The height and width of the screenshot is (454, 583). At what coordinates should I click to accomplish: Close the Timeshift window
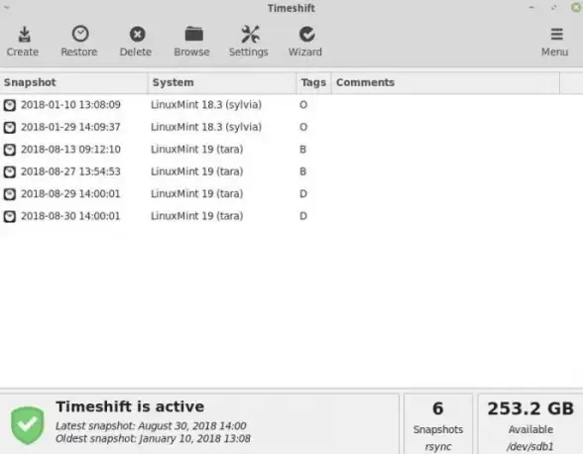point(576,8)
